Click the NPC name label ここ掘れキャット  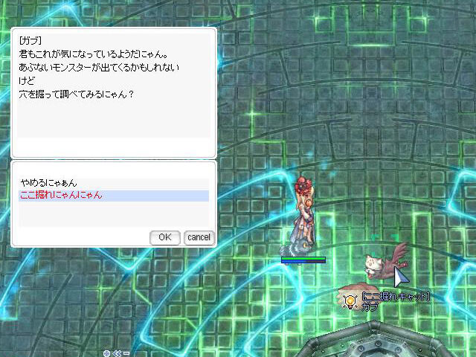pyautogui.click(x=396, y=297)
